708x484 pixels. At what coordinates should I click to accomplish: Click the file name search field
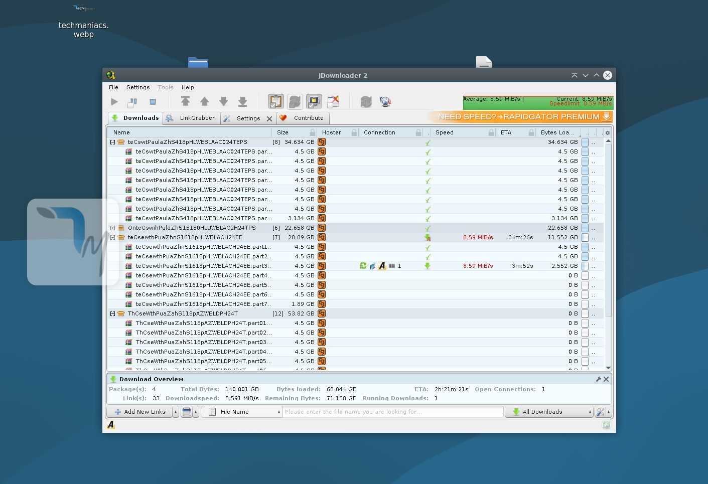tap(392, 412)
